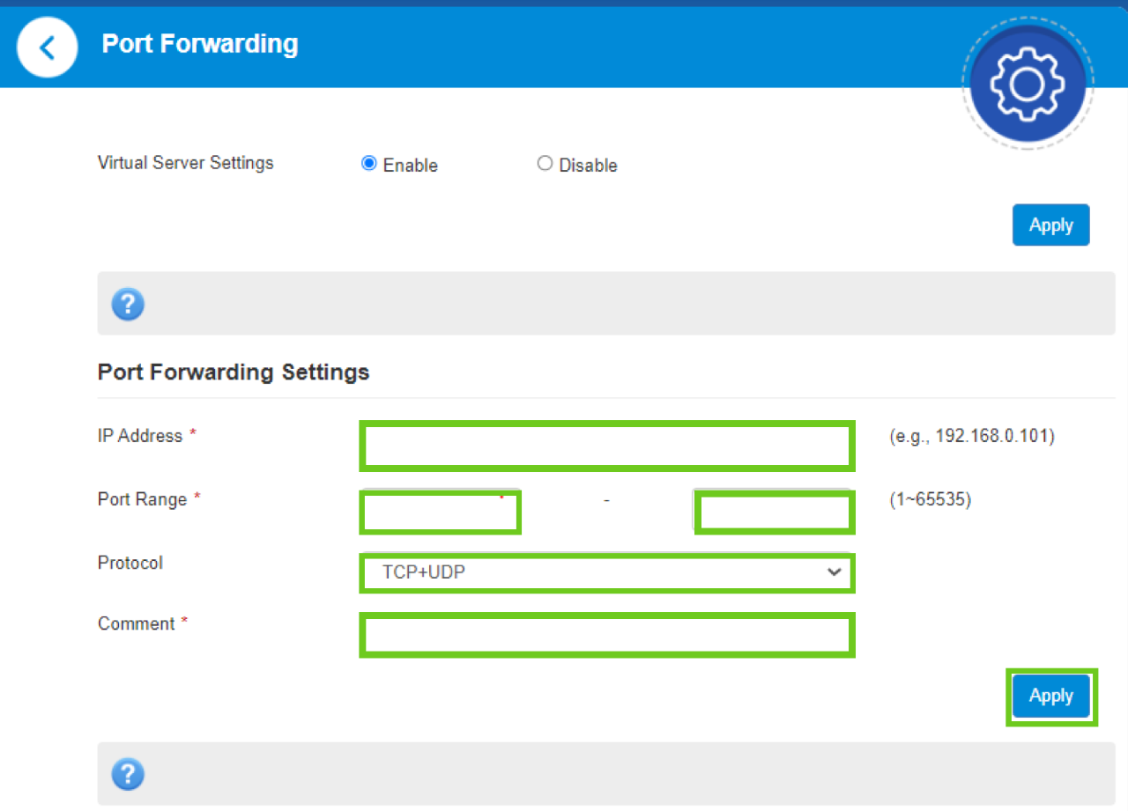The image size is (1128, 811).
Task: Click the Port Range end field
Action: (x=774, y=513)
